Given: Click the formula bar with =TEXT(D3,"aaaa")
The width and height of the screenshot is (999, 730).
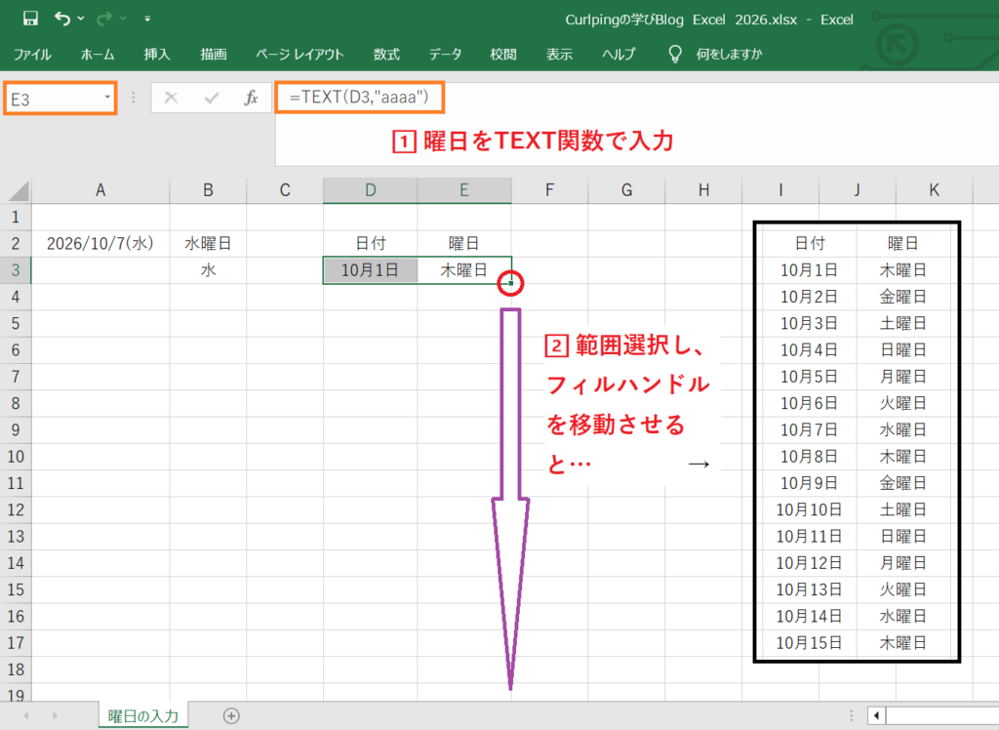Looking at the screenshot, I should 359,98.
